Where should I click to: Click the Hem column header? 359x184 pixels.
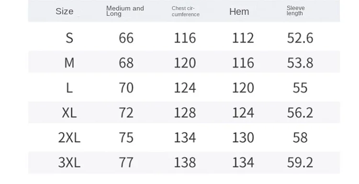click(x=239, y=11)
